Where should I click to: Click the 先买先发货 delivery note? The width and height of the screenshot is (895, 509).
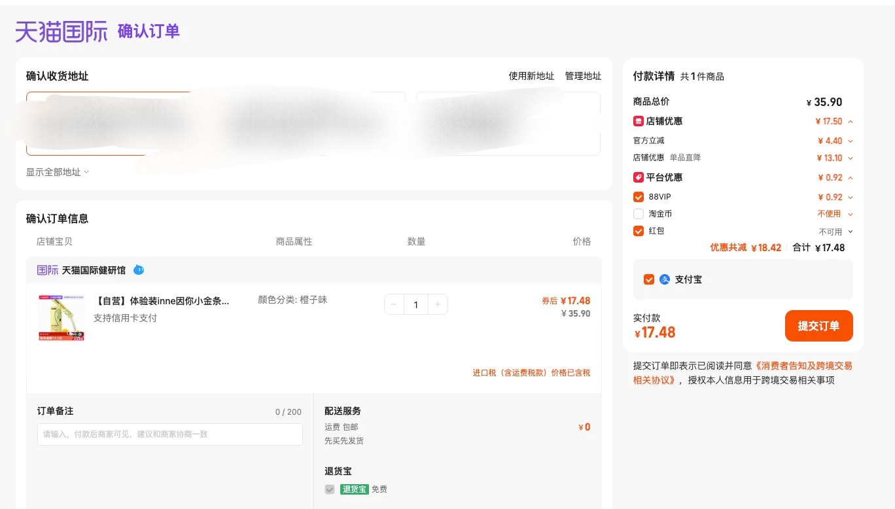pos(344,441)
